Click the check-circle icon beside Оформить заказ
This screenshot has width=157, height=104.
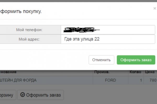[23, 95]
